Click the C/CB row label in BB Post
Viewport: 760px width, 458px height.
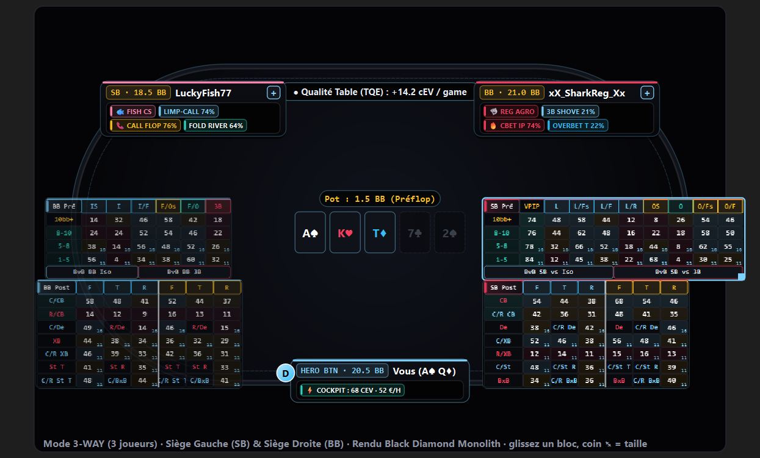click(x=56, y=301)
